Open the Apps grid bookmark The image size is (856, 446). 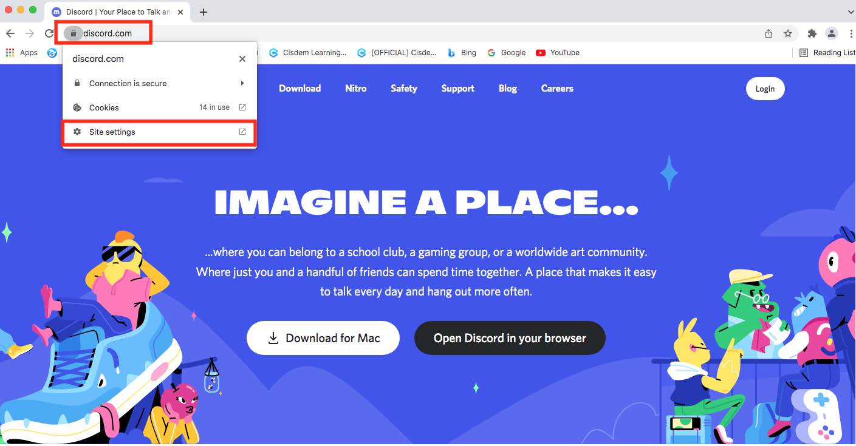22,53
